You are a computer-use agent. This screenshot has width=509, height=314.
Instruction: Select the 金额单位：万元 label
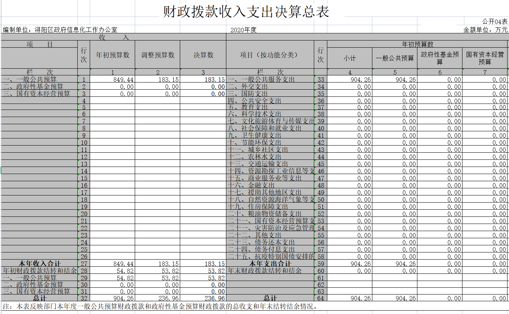click(x=485, y=30)
